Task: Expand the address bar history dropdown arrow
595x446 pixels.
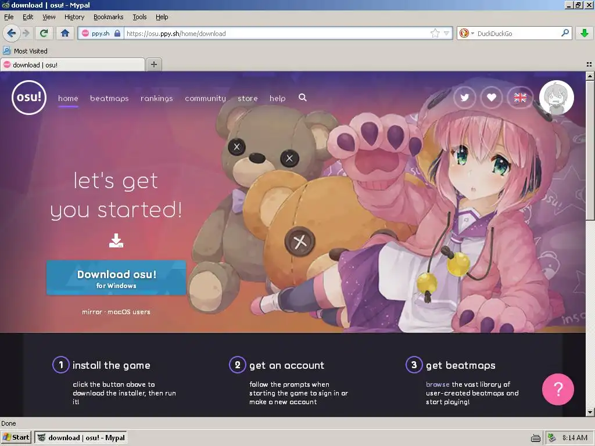Action: click(x=447, y=33)
